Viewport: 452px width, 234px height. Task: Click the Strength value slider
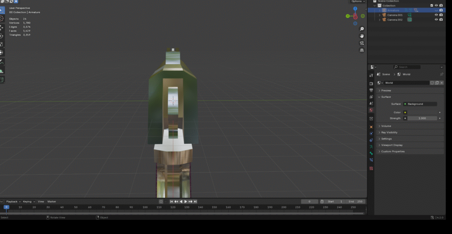point(422,118)
